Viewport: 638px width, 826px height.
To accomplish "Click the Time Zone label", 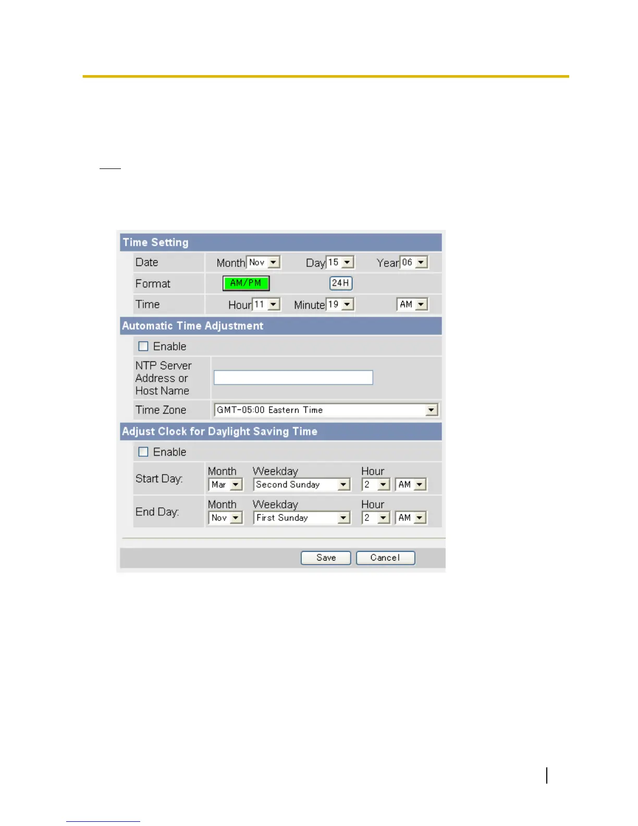I will (161, 410).
